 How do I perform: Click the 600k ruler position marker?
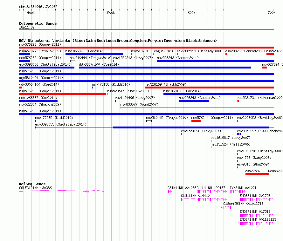coord(191,13)
